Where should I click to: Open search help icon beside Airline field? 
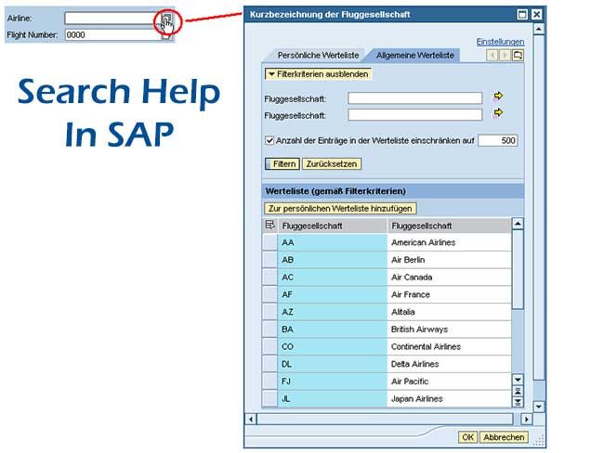point(166,19)
